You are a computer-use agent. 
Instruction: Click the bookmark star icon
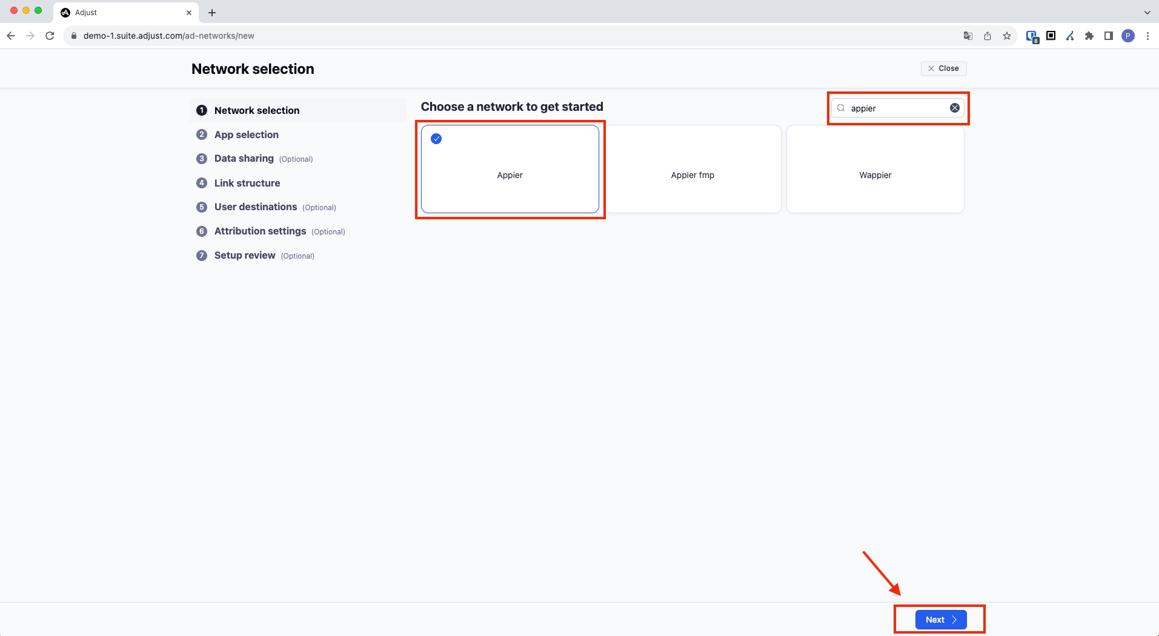[1007, 36]
